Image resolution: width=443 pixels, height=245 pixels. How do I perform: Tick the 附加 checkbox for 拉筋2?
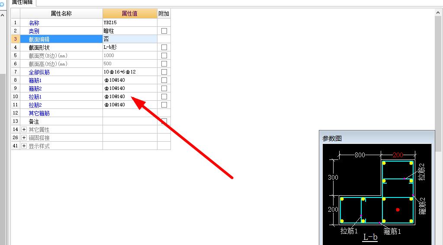point(164,105)
